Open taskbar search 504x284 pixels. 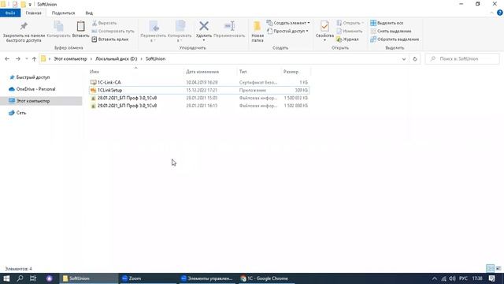(20, 278)
